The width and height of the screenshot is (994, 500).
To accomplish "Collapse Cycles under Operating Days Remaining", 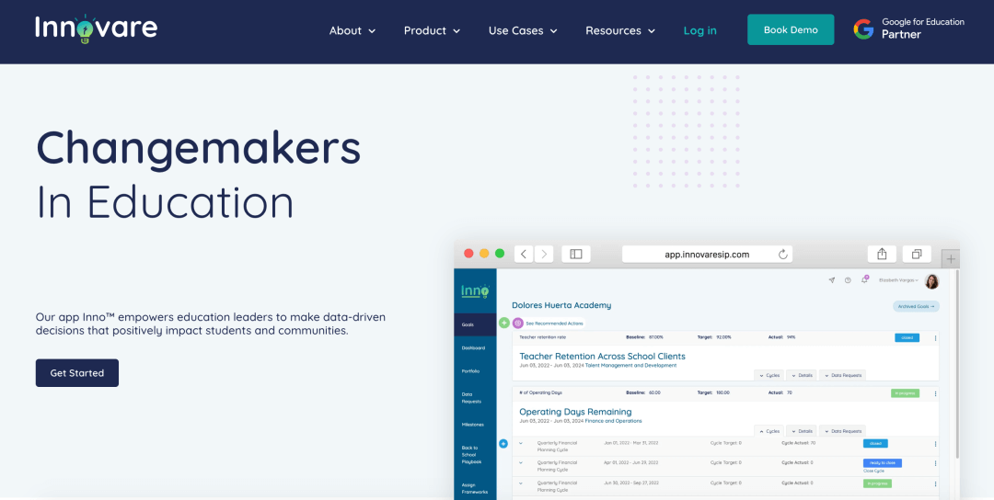I will [x=769, y=431].
